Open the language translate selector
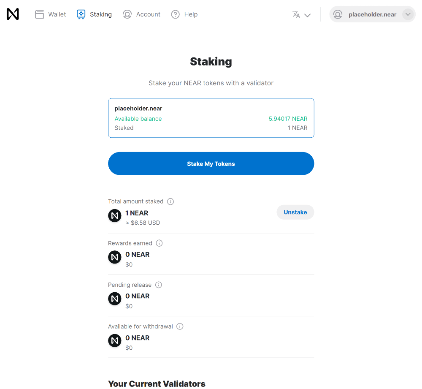422x389 pixels. pos(301,14)
